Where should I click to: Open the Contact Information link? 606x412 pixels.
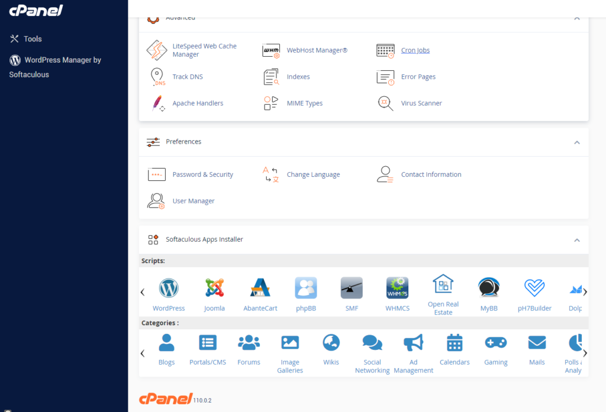click(x=431, y=174)
